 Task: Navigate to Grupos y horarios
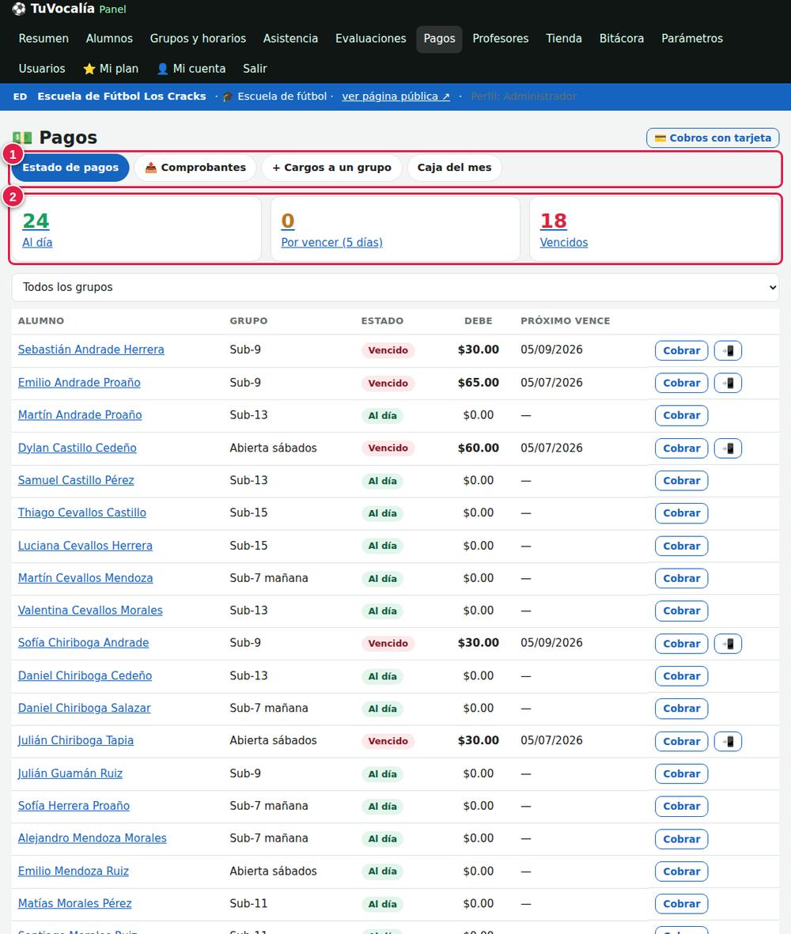[198, 39]
